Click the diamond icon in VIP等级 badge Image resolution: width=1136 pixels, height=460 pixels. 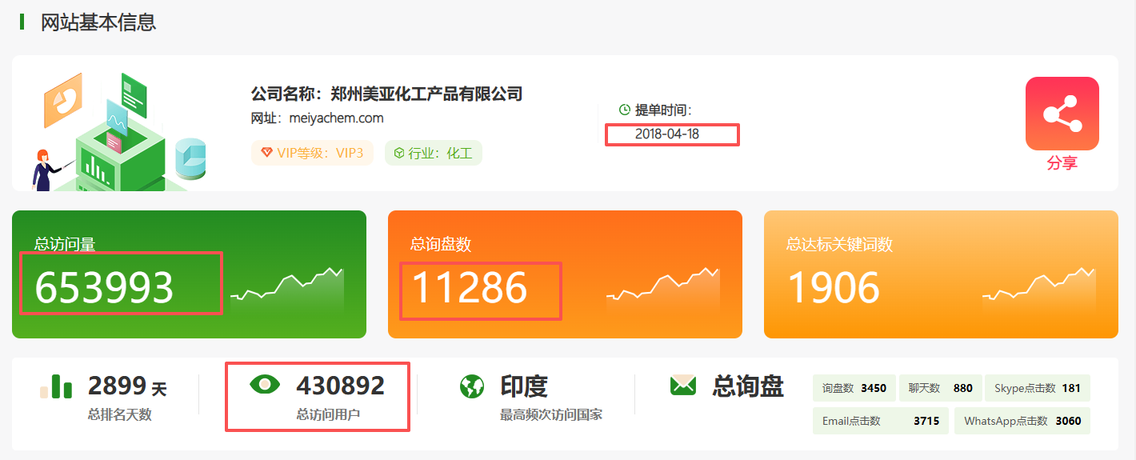pyautogui.click(x=266, y=153)
